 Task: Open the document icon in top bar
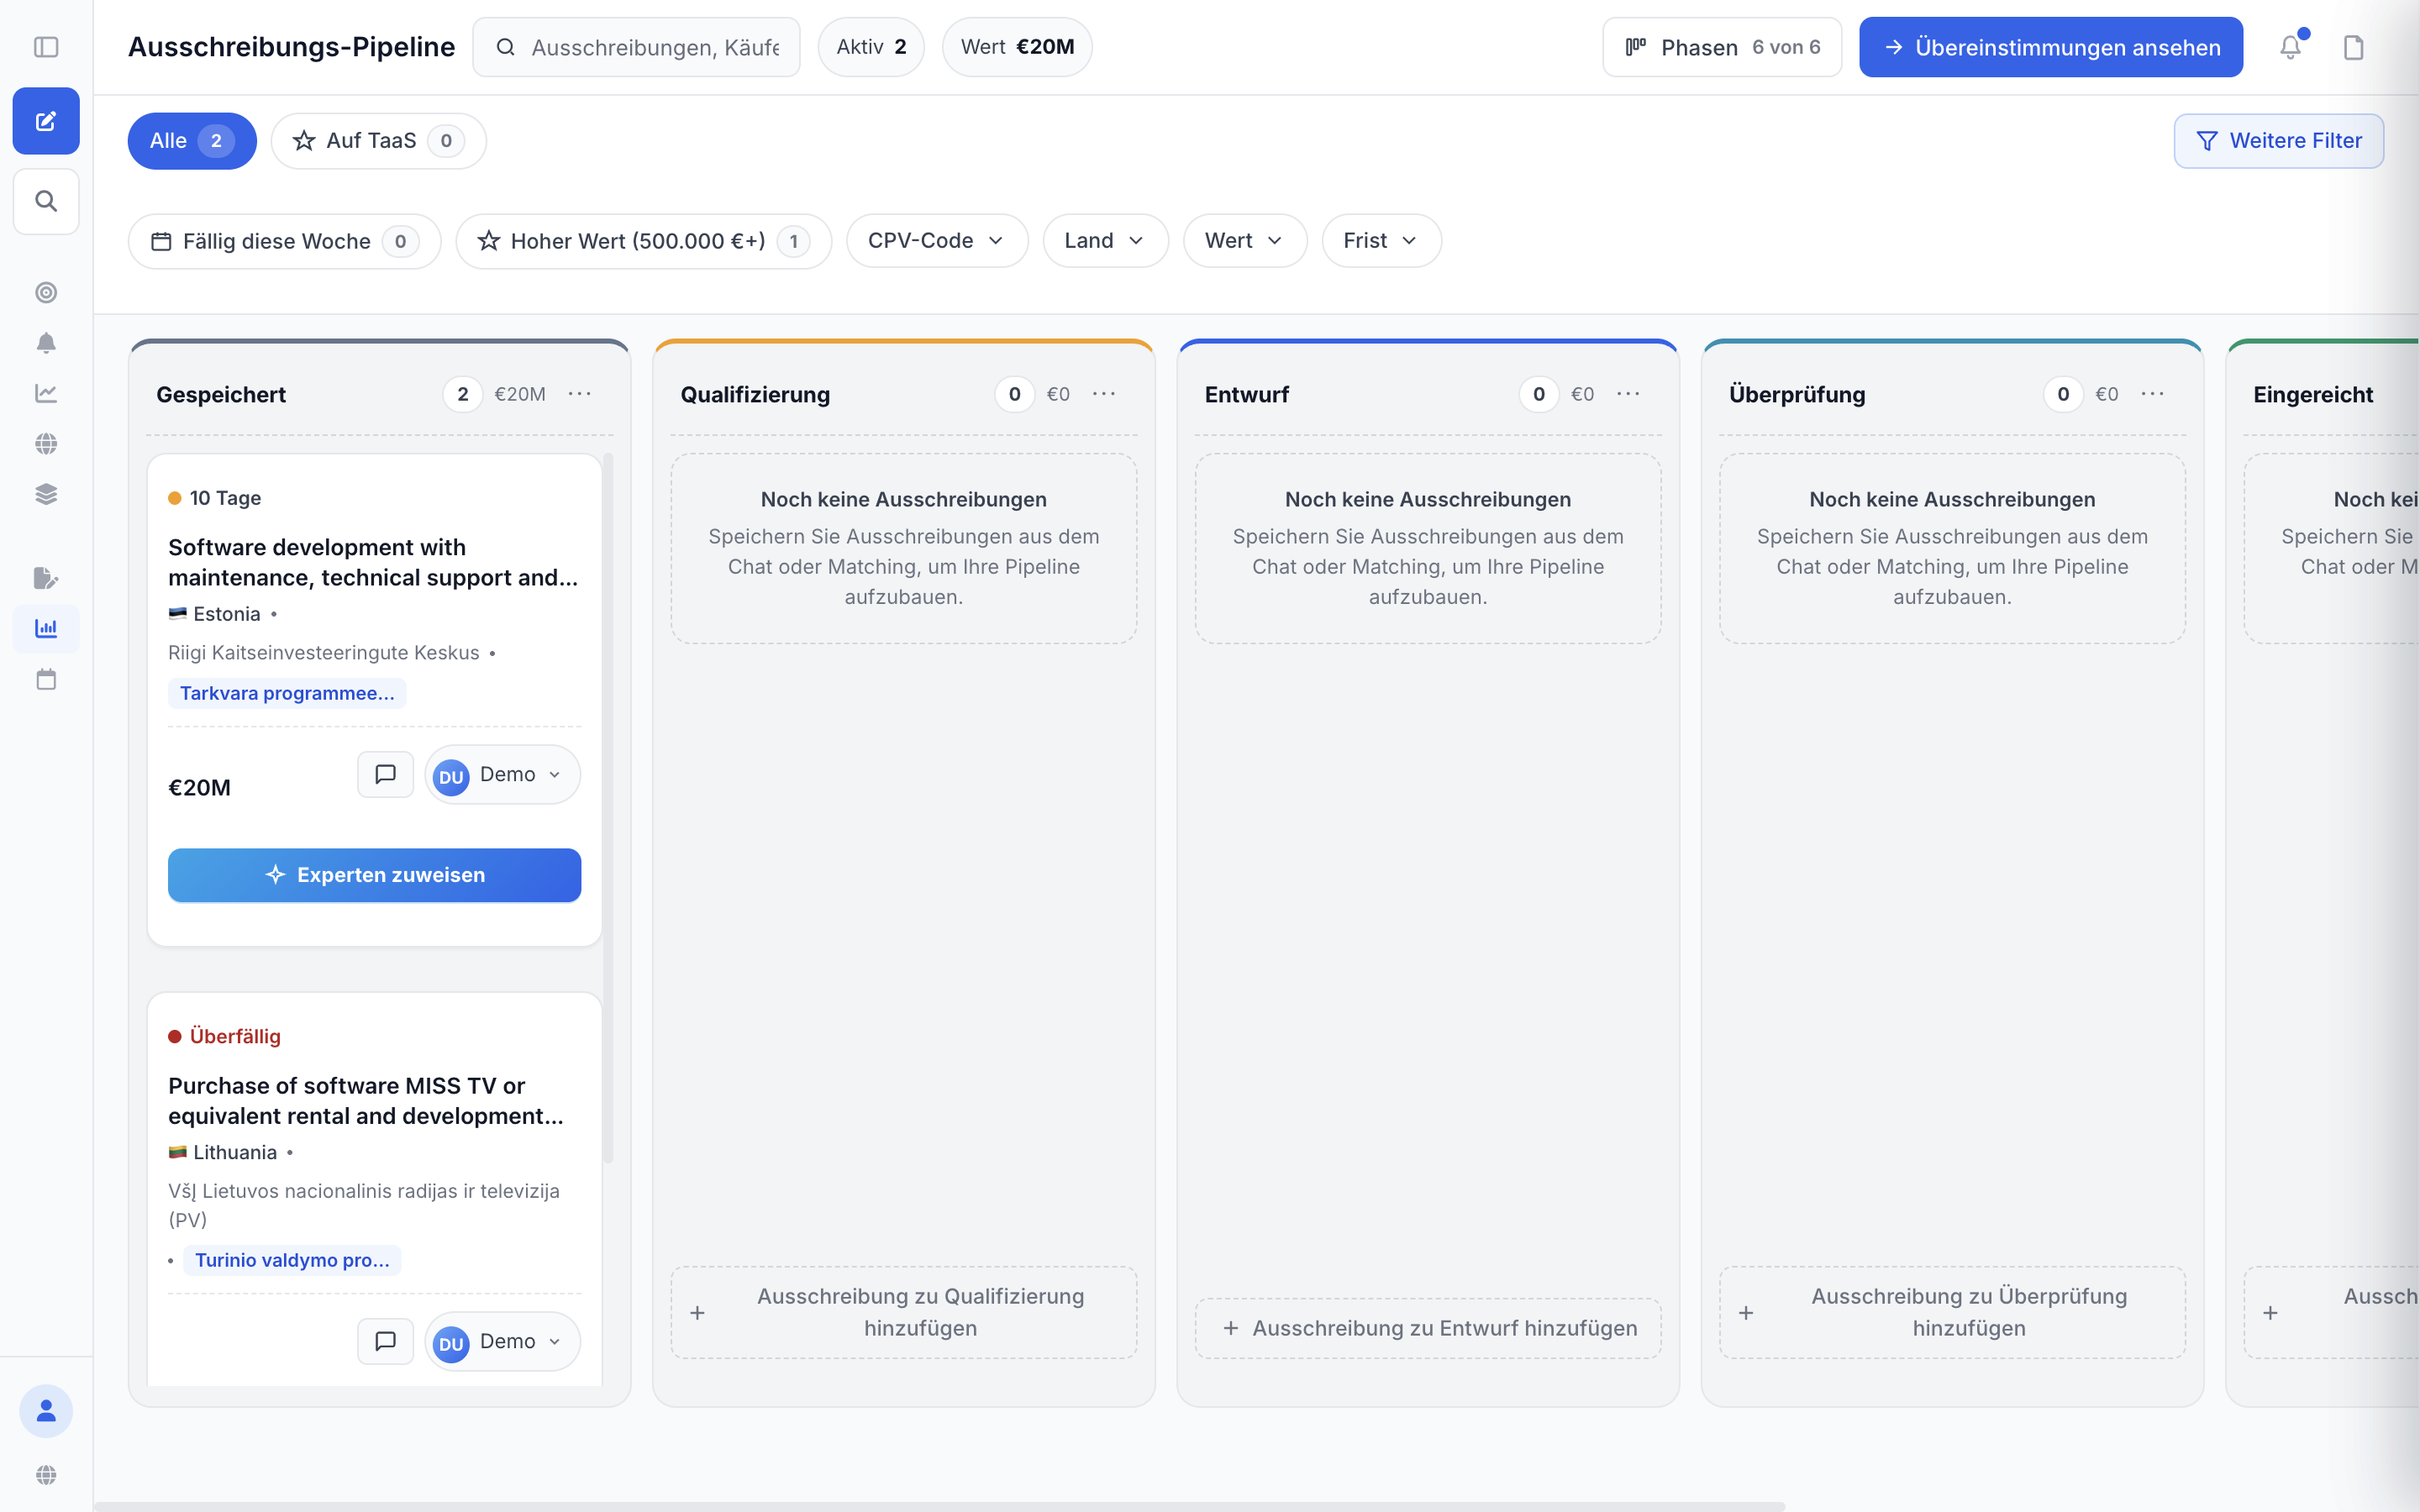2354,47
